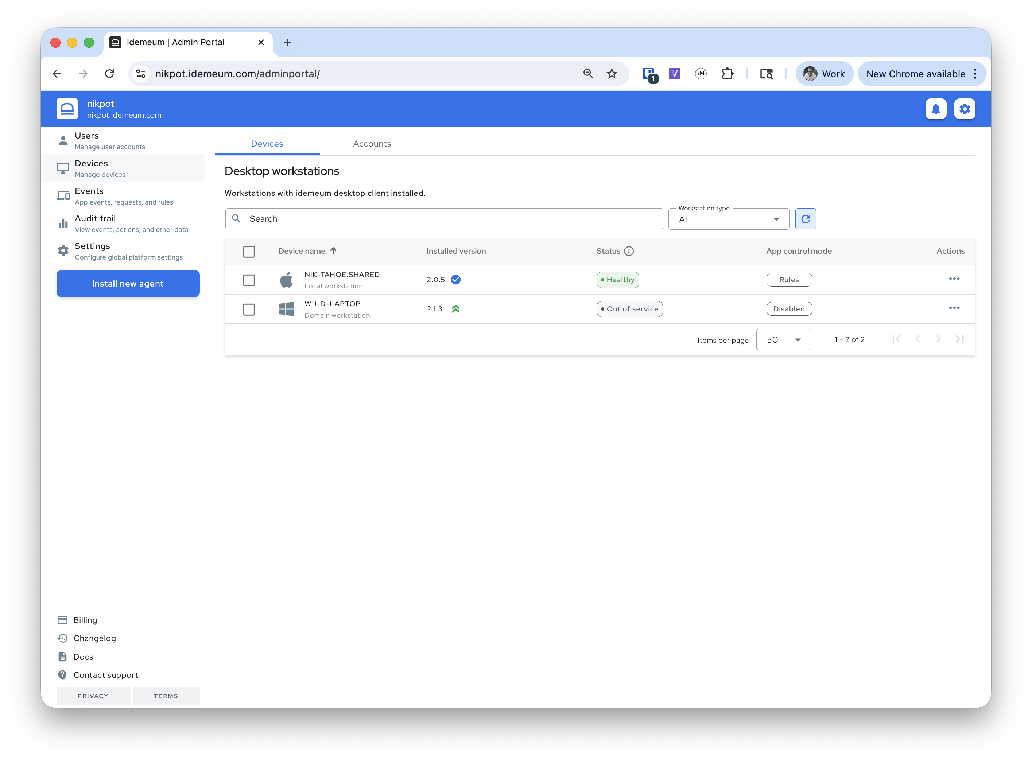Sort by Device name column arrow
The height and width of the screenshot is (762, 1032).
(x=333, y=251)
